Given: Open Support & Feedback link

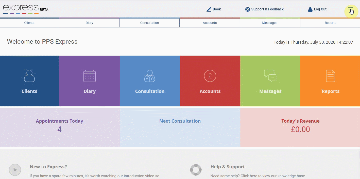Looking at the screenshot, I should pos(267,9).
